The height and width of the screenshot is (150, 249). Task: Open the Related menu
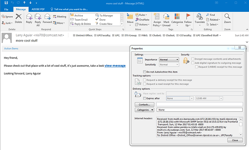213,20
